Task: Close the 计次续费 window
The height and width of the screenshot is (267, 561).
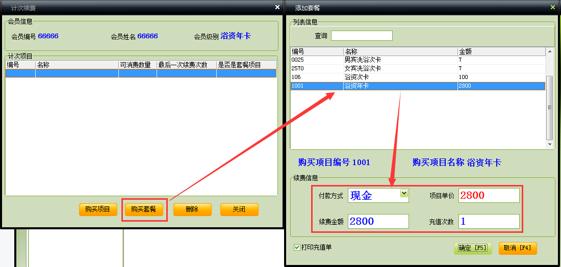Action: [277, 7]
